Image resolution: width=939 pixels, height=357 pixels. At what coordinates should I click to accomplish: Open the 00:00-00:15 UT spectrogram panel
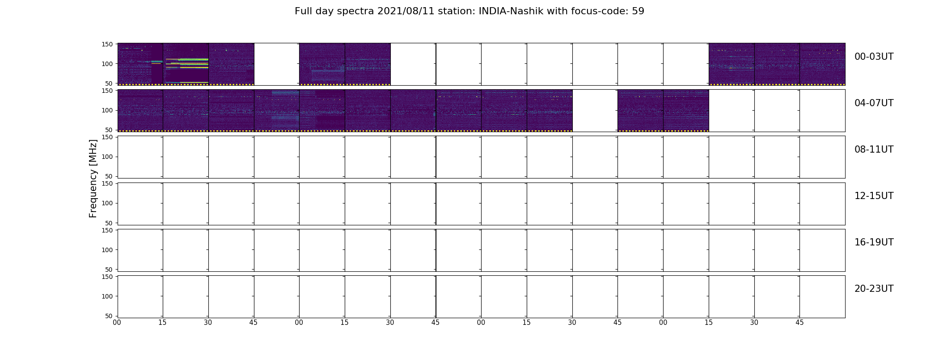pos(140,64)
